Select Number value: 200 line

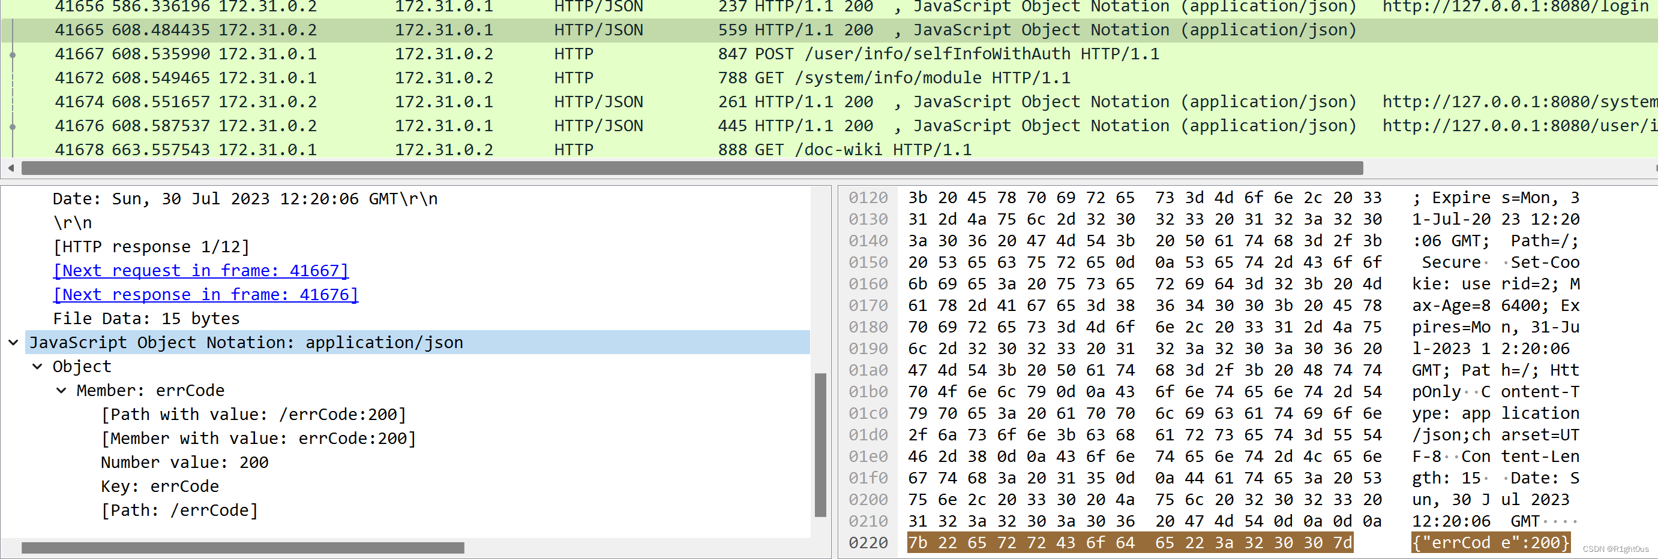[185, 462]
